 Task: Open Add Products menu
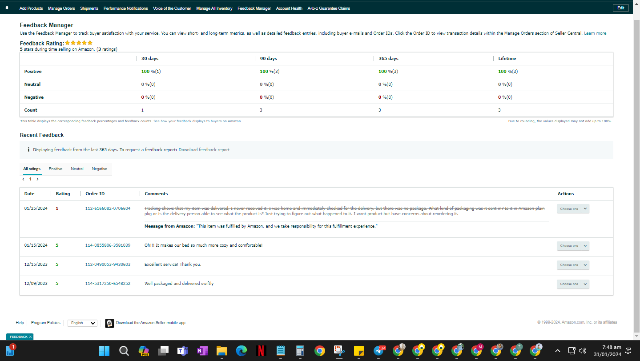click(x=31, y=8)
